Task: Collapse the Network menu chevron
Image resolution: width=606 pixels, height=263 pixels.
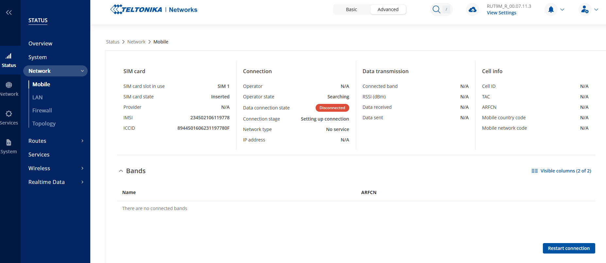Action: 82,71
